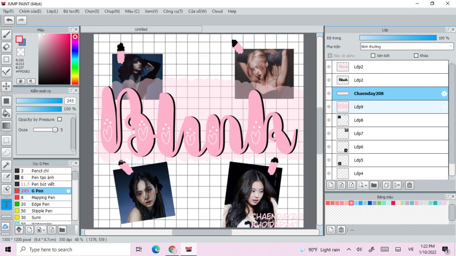Select the Gradient tool
456x256 pixels.
tap(6, 126)
